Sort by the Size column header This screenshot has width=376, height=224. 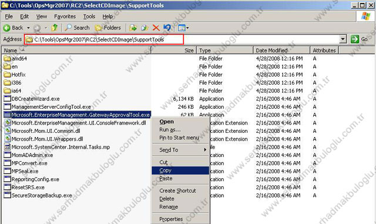tap(174, 51)
